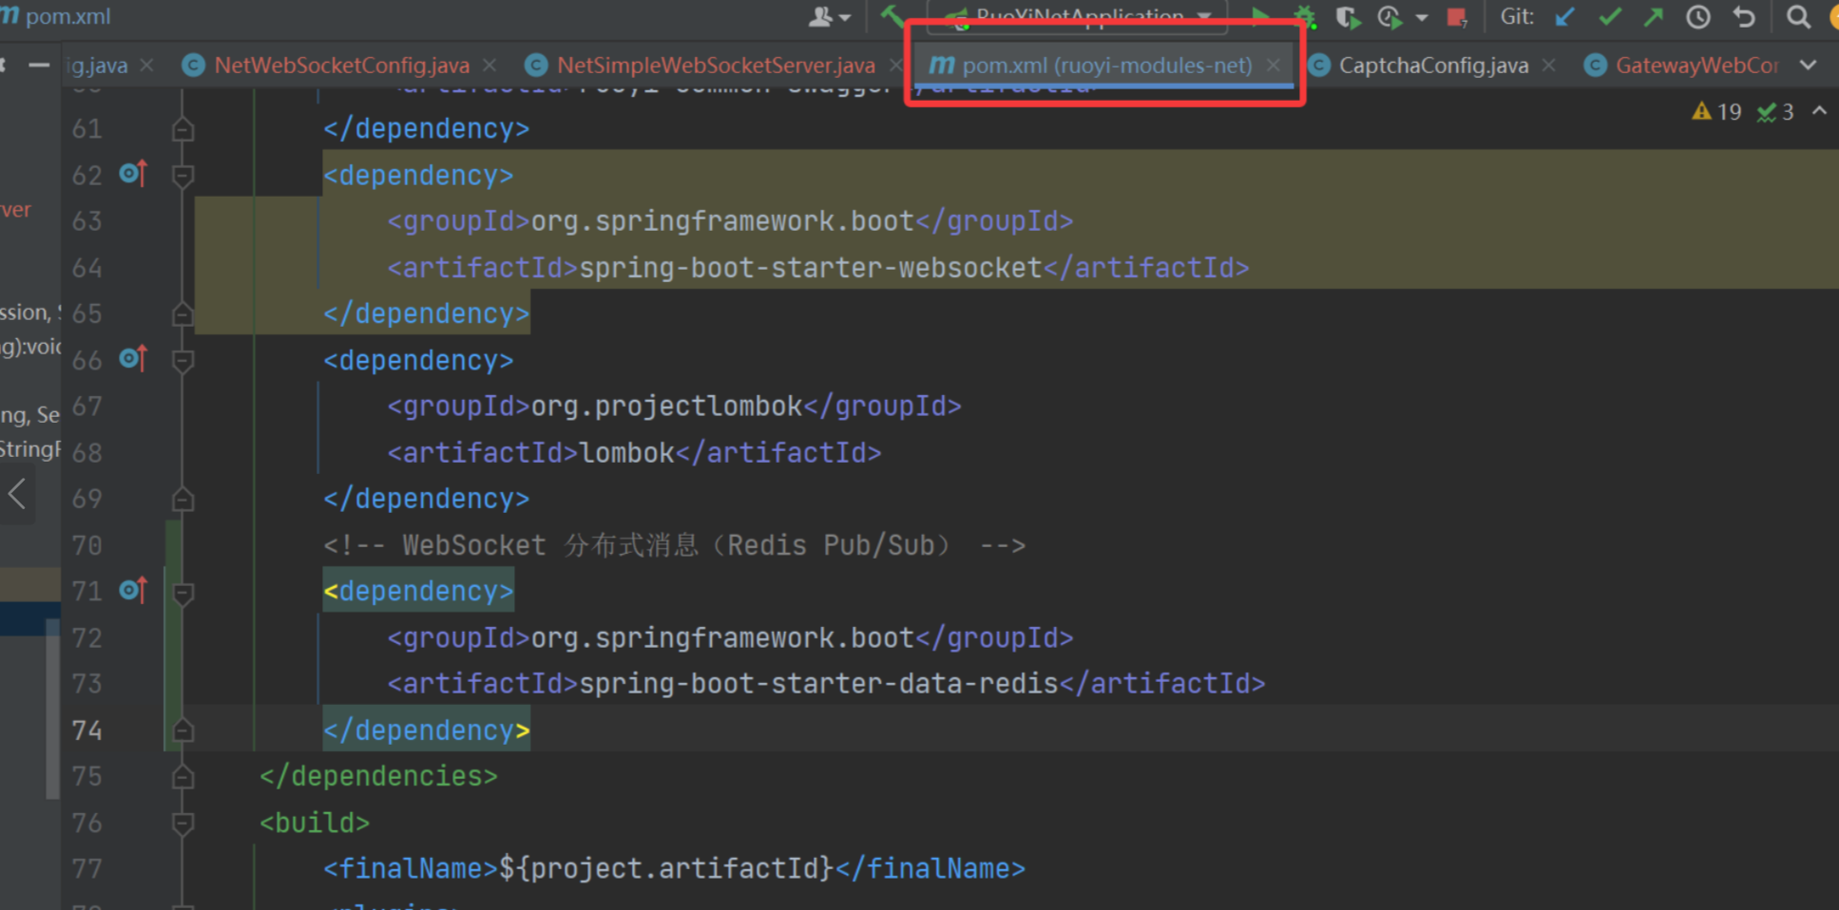Click the Debug bug icon
The height and width of the screenshot is (910, 1839).
1305,16
